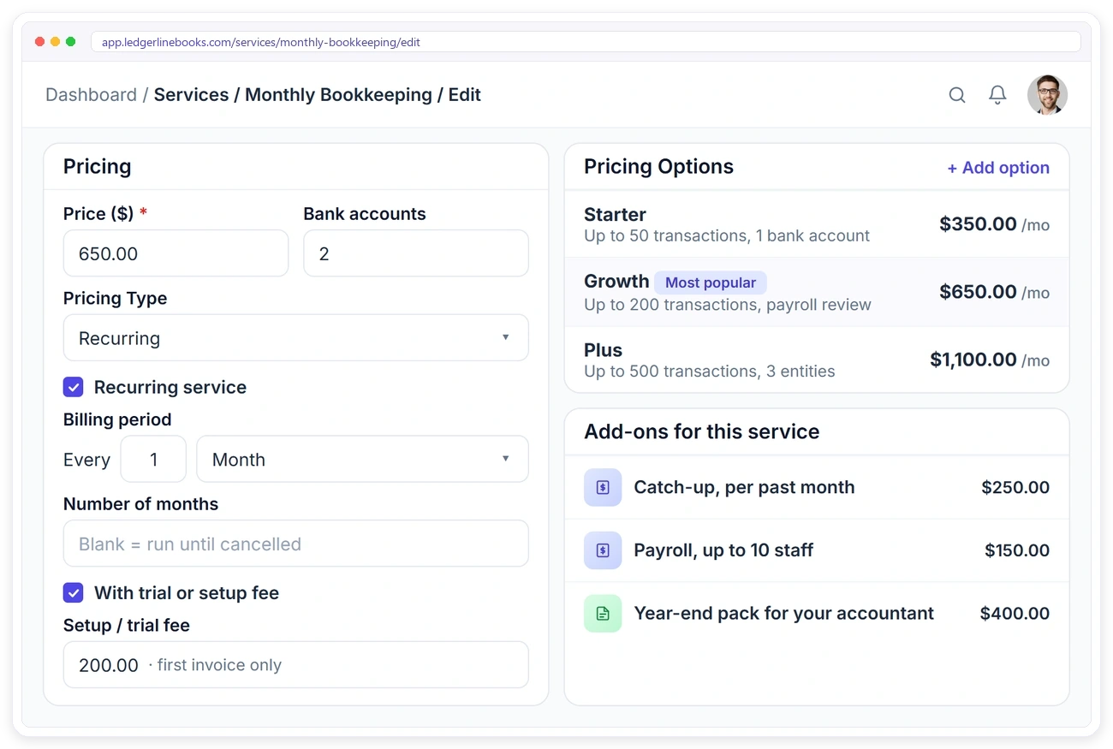The height and width of the screenshot is (749, 1113).
Task: Click the Year-end pack document icon
Action: [x=603, y=613]
